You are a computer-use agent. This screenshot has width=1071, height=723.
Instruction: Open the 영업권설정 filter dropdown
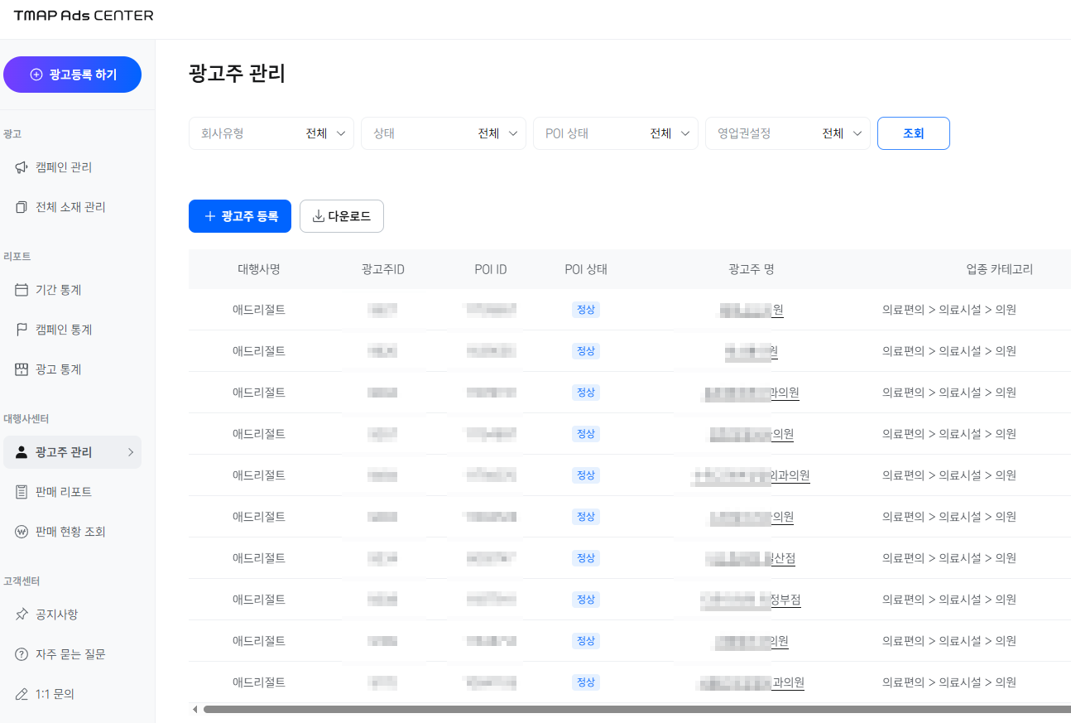coord(788,133)
